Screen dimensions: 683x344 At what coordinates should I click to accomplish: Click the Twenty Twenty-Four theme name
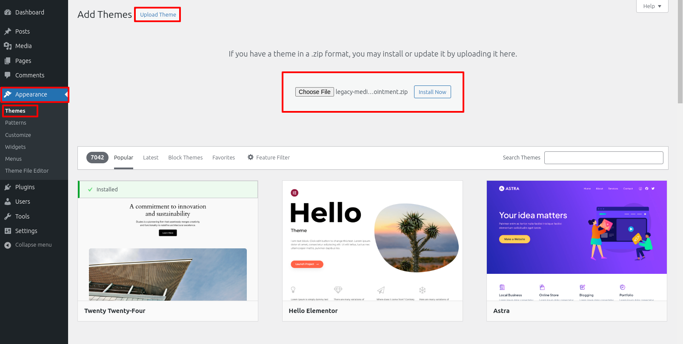pyautogui.click(x=115, y=311)
